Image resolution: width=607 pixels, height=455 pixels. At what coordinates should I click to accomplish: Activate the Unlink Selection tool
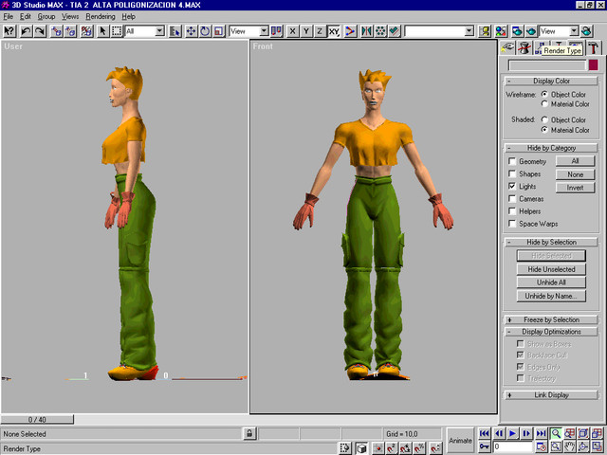point(70,31)
